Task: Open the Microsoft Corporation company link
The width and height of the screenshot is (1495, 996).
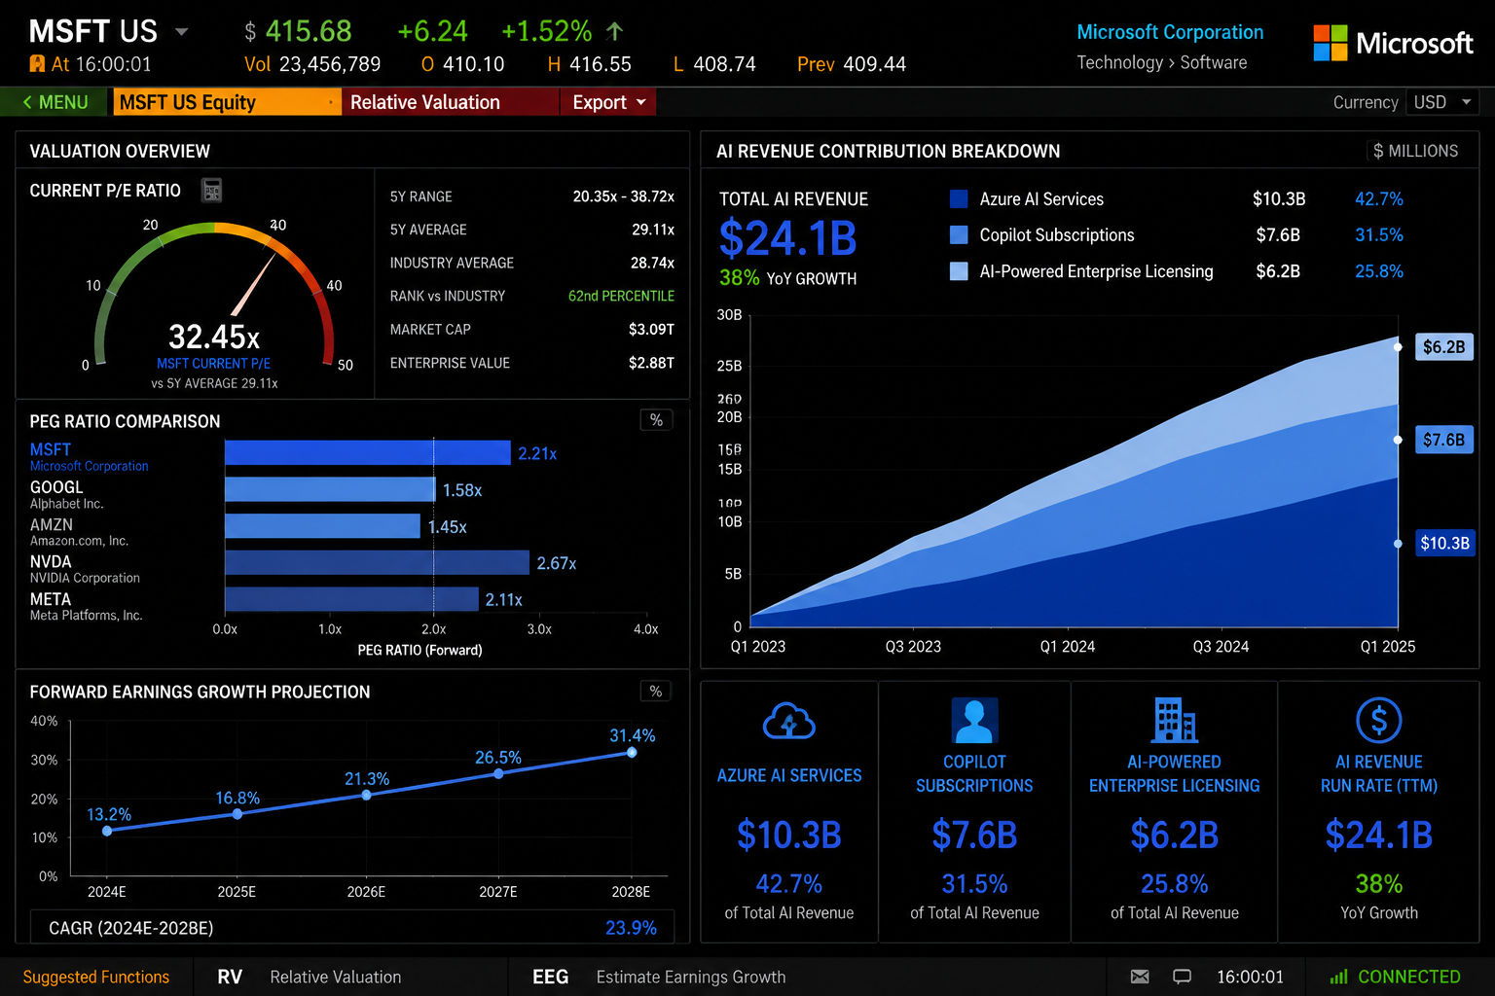Action: pyautogui.click(x=1170, y=32)
